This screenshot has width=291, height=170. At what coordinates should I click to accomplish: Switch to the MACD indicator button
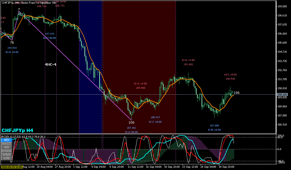pos(7,144)
